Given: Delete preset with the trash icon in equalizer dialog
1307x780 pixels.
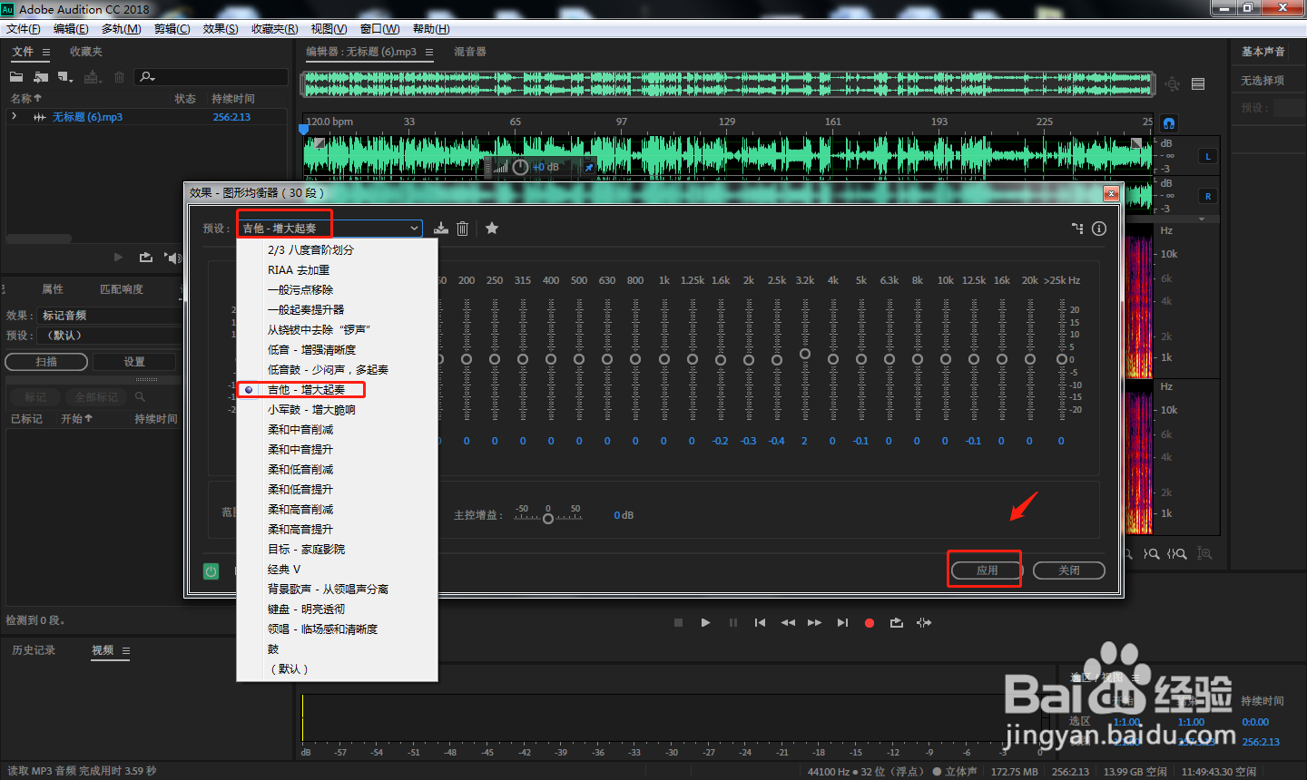Looking at the screenshot, I should (x=462, y=229).
